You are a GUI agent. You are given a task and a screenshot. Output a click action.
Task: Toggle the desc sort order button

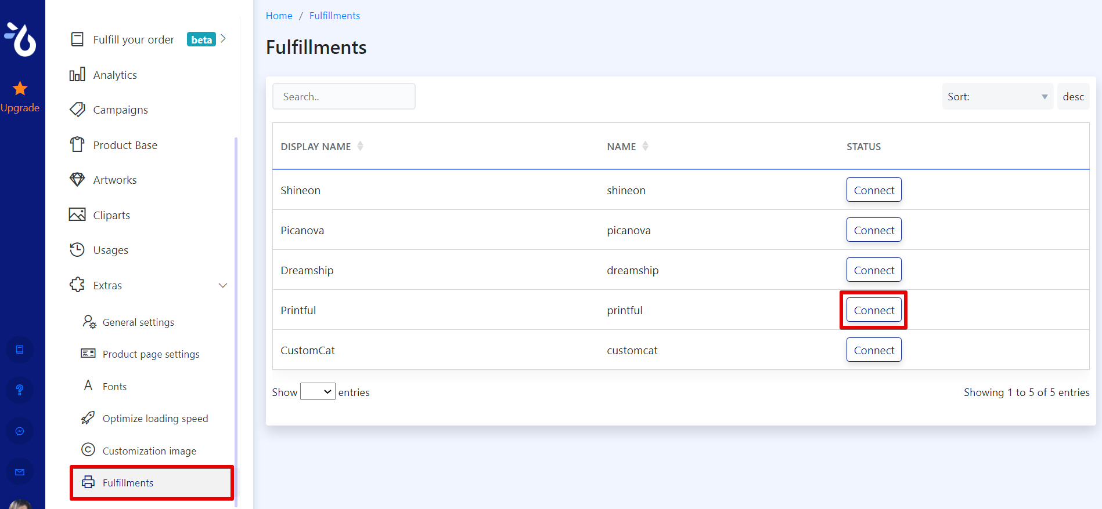pyautogui.click(x=1073, y=97)
